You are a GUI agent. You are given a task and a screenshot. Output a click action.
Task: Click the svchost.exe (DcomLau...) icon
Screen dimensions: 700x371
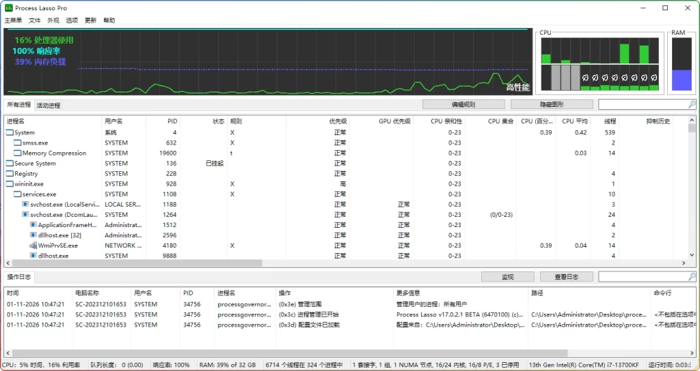click(x=25, y=215)
